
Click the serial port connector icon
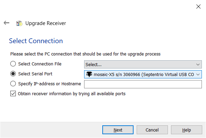tap(89, 74)
